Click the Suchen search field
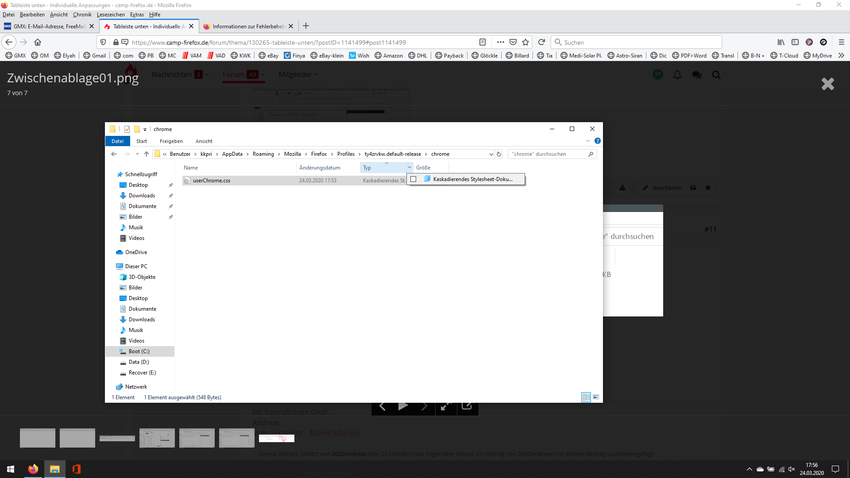 [637, 42]
